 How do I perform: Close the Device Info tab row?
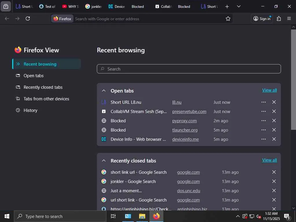coord(274,139)
